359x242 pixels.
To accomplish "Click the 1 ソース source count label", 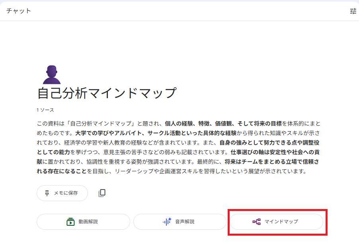I will [45, 110].
